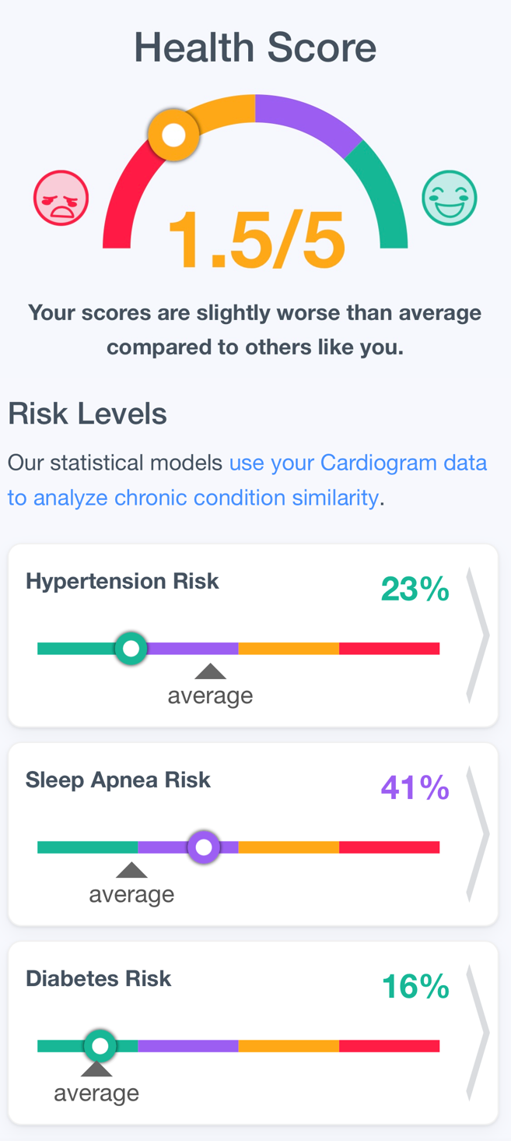Click the green Diabetes risk slider knob
The width and height of the screenshot is (511, 1141).
[100, 1046]
